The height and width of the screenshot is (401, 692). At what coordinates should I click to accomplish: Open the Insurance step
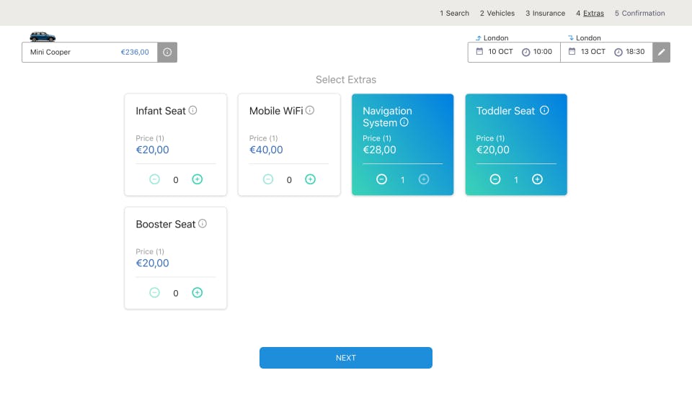click(x=545, y=13)
